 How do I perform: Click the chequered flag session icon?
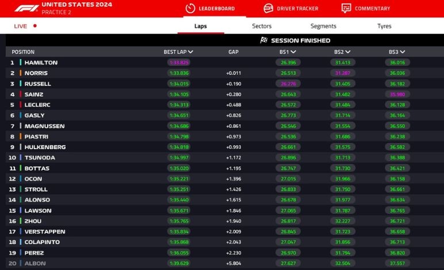[264, 40]
